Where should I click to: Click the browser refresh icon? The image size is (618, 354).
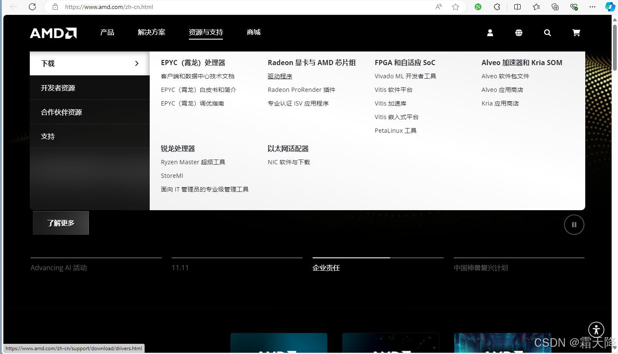coord(32,7)
